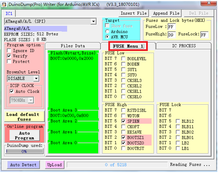Switch to the Files Data tab

click(x=73, y=46)
